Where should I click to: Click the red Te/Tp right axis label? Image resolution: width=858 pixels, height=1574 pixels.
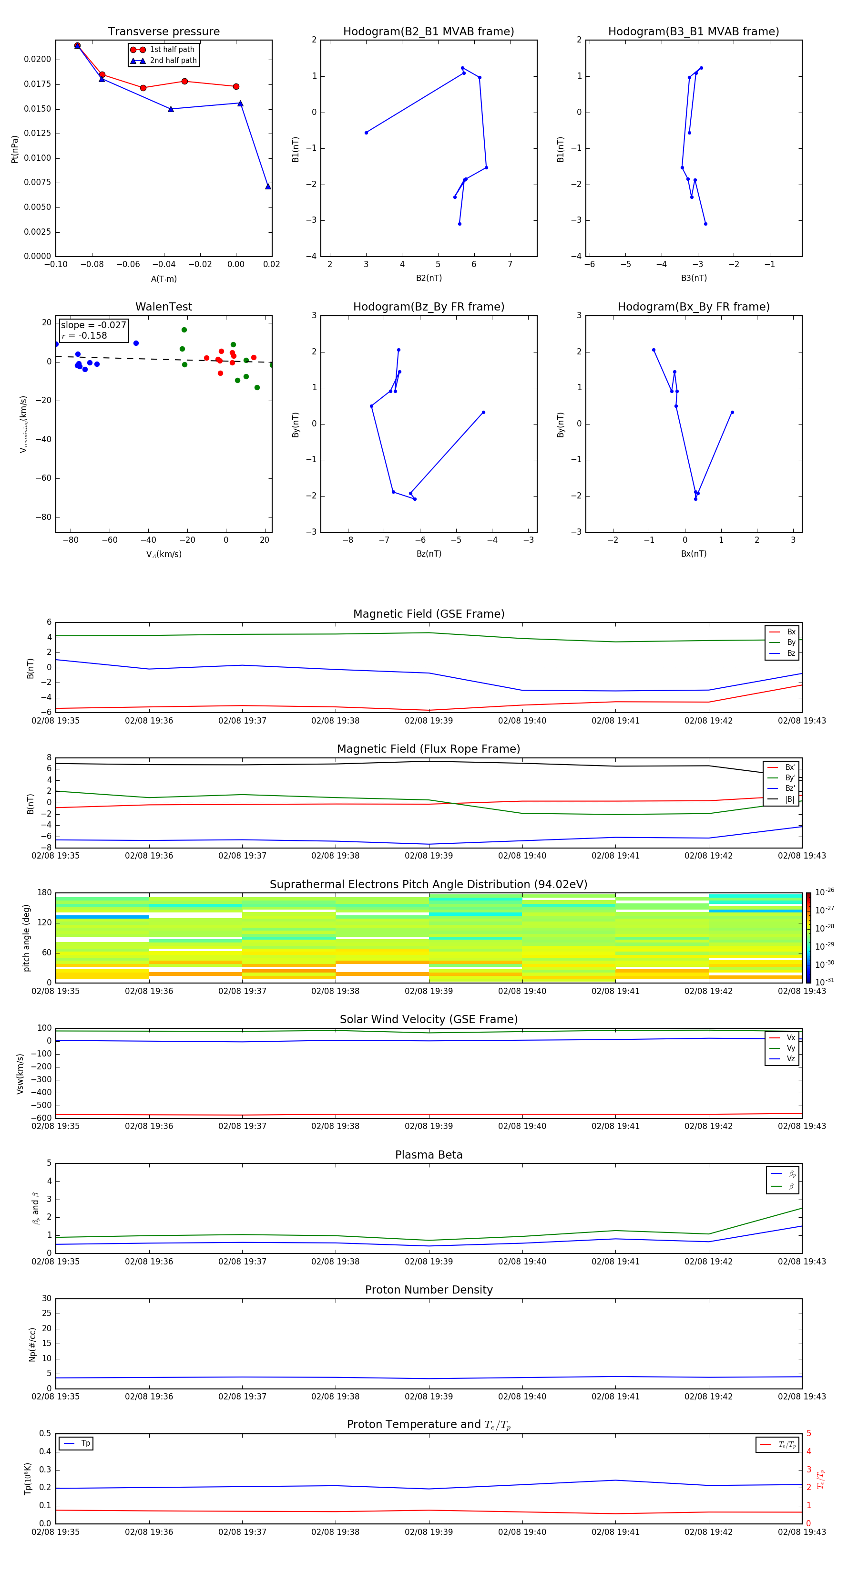tap(820, 1479)
